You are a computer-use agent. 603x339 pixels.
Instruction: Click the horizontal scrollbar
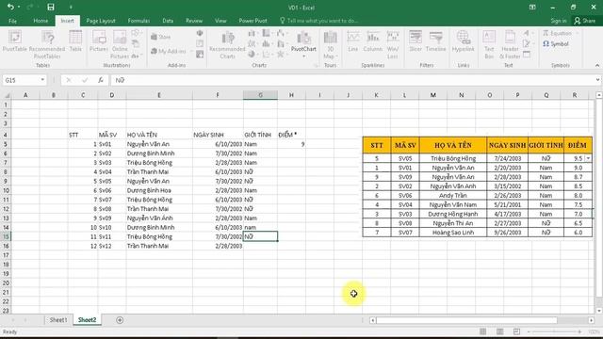click(x=466, y=320)
